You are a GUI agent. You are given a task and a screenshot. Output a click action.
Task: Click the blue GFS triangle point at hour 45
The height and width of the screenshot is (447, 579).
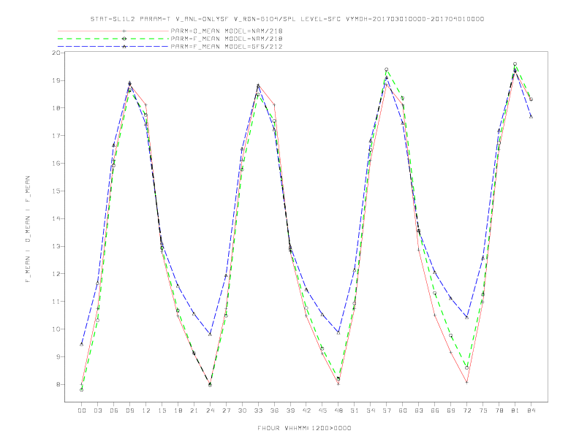pyautogui.click(x=322, y=315)
